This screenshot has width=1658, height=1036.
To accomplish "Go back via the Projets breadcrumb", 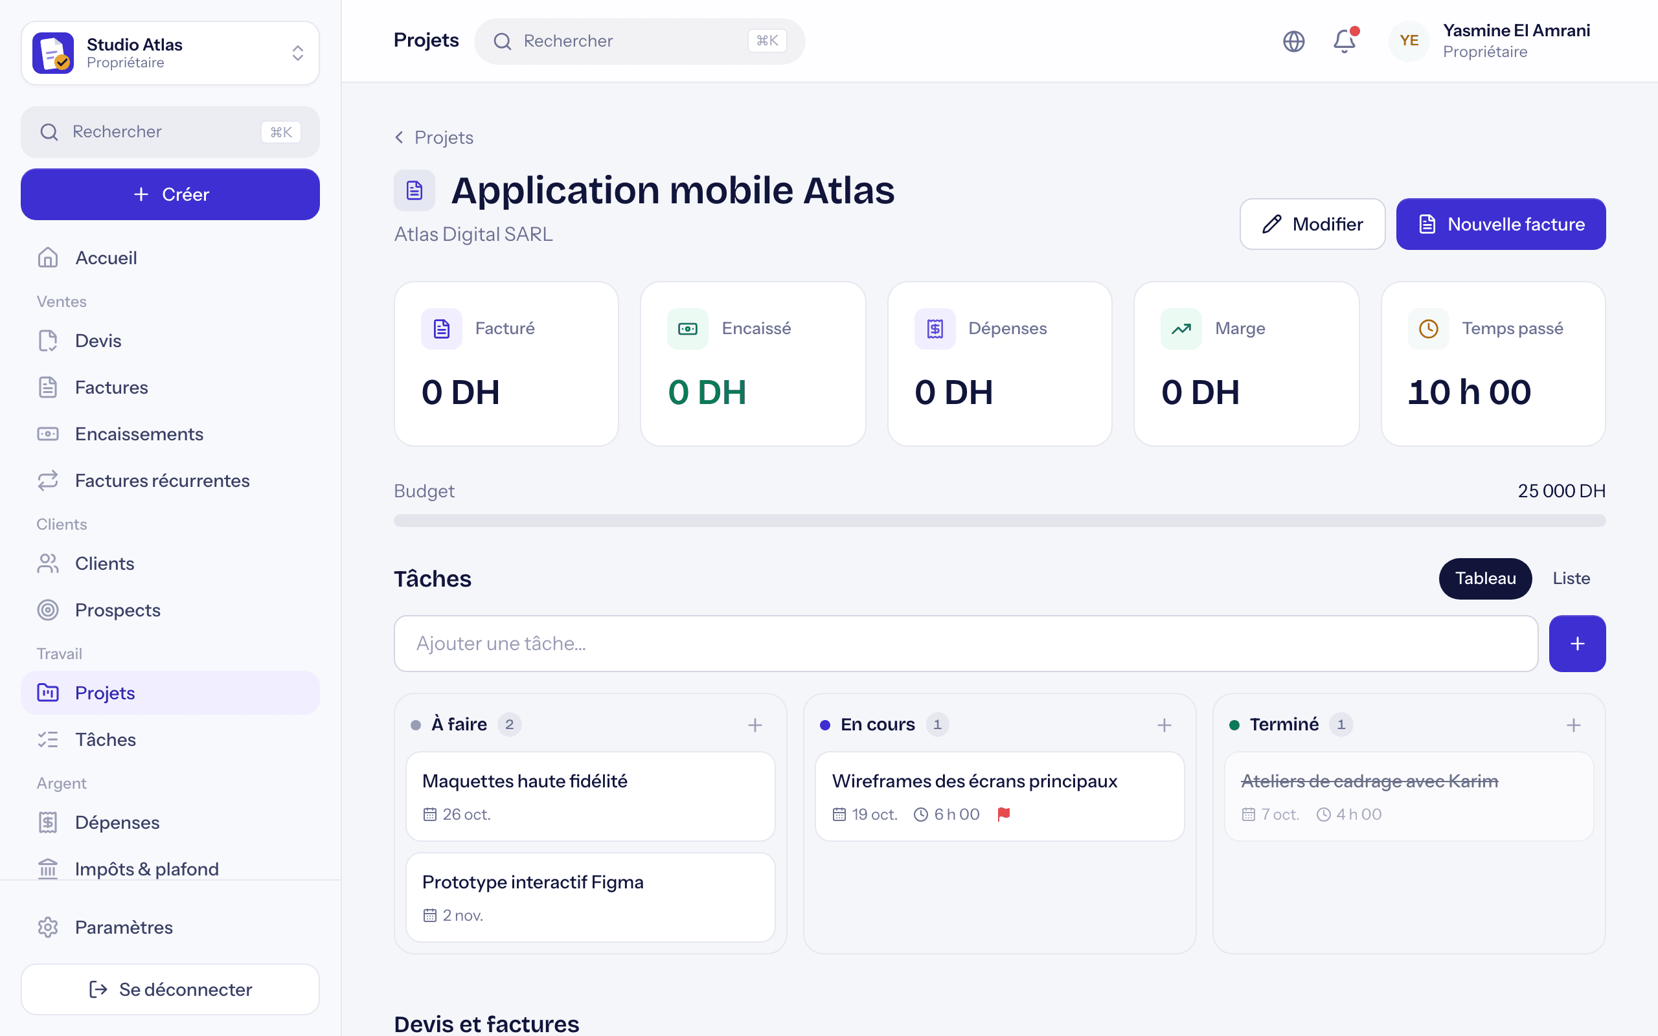I will 434,138.
